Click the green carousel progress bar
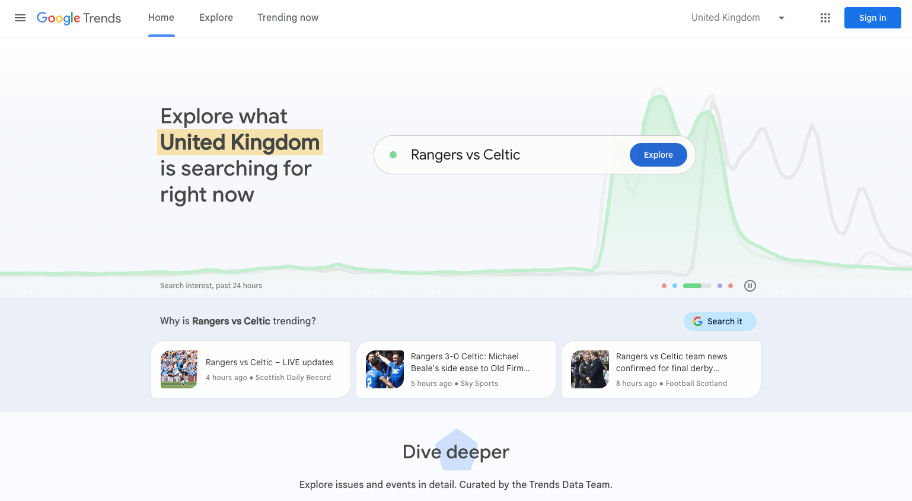The width and height of the screenshot is (912, 501). tap(697, 286)
